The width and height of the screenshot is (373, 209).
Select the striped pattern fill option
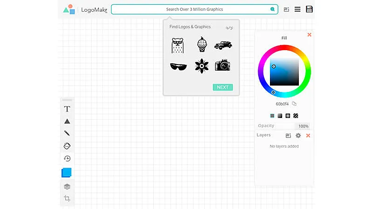(x=296, y=116)
